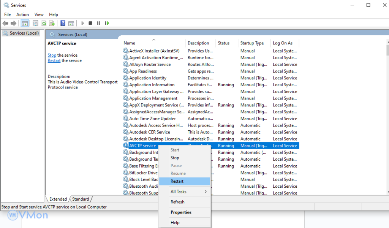Open Help via the blue question-mark toolbar icon
The height and width of the screenshot is (228, 389).
pos(63,23)
